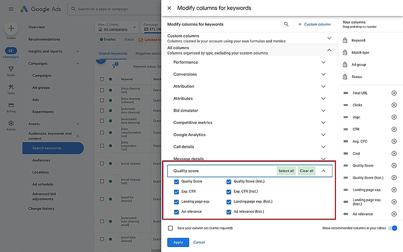Uncheck the Quality Score checkbox
The image size is (403, 252).
(x=177, y=181)
